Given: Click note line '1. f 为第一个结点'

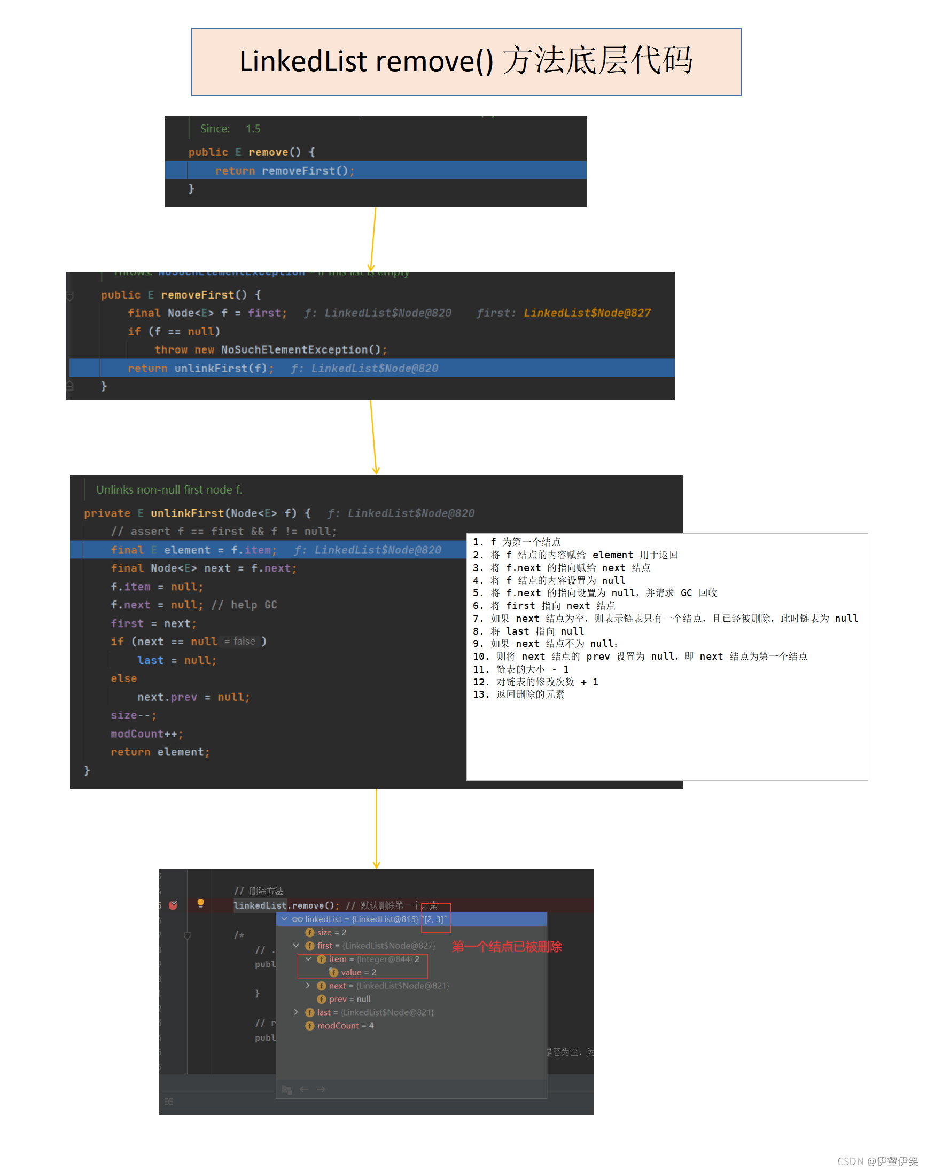Looking at the screenshot, I should [517, 542].
